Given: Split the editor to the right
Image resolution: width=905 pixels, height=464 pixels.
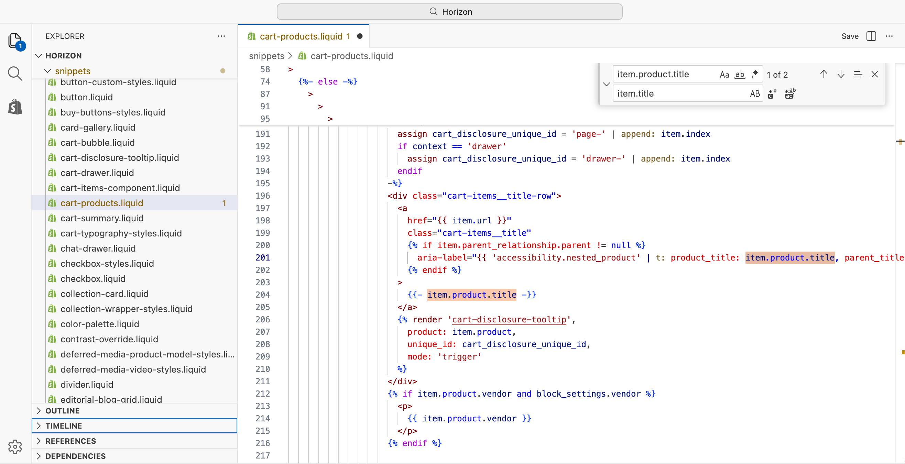Looking at the screenshot, I should point(871,36).
